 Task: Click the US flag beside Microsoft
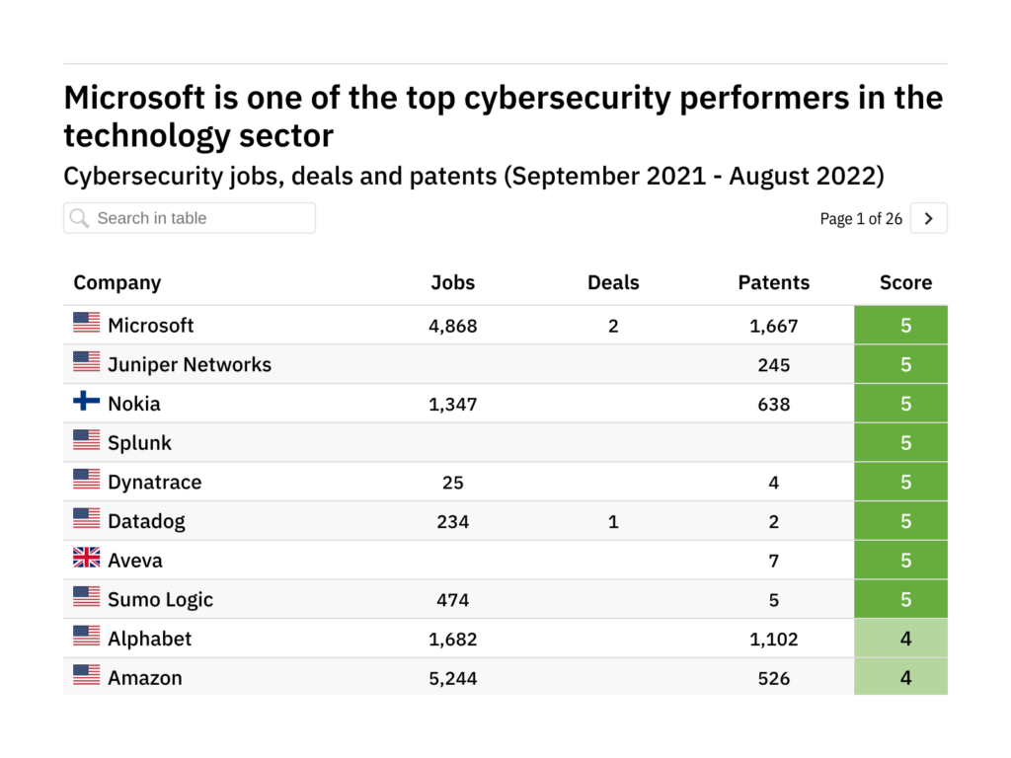point(87,323)
